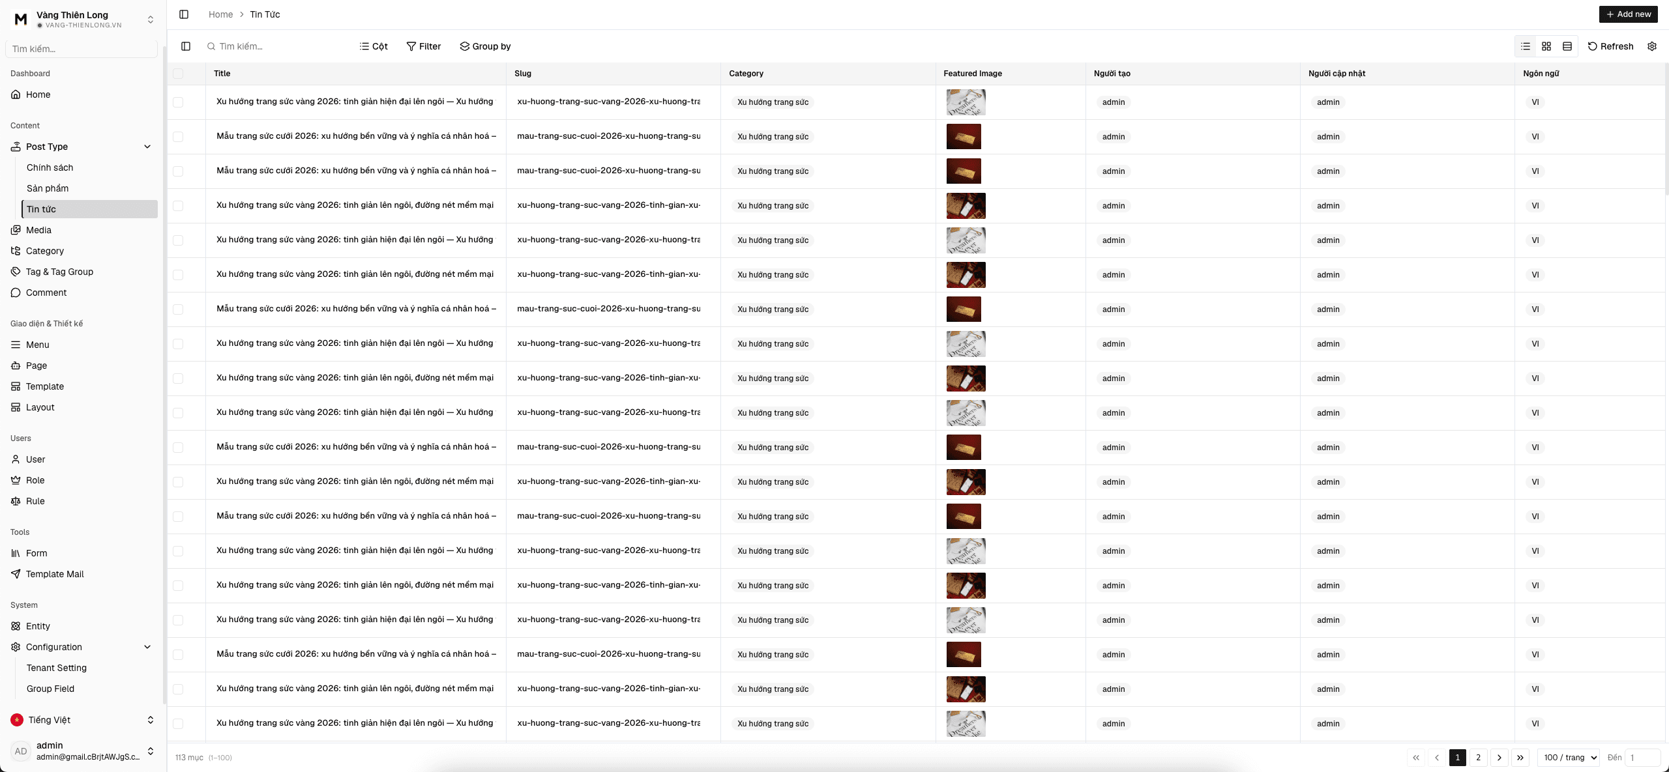Toggle the table side panel icon beside search
The image size is (1669, 772).
(x=186, y=46)
